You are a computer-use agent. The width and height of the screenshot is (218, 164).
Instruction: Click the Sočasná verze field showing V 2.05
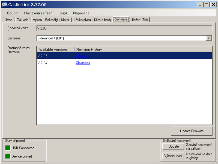[x=124, y=28]
